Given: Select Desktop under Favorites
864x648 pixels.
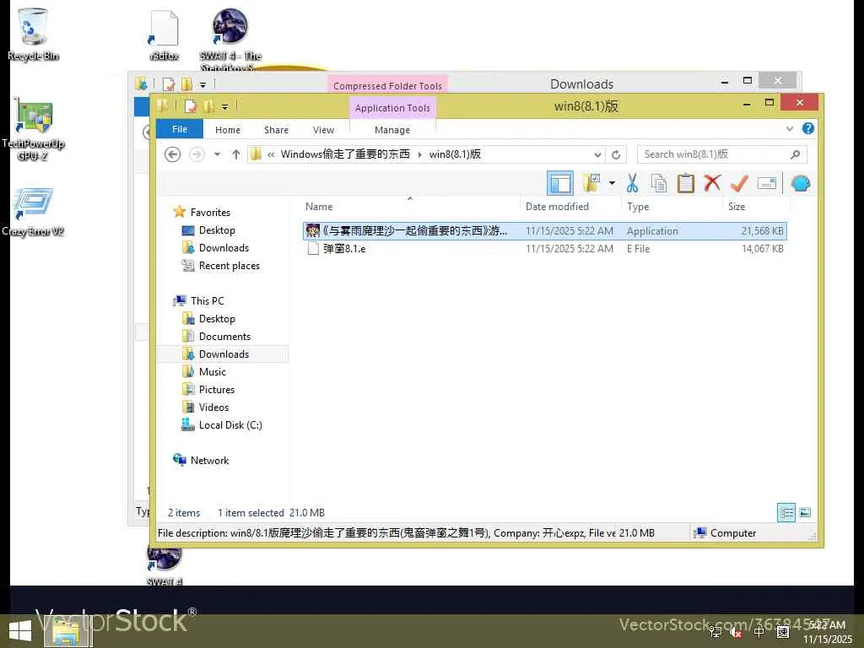Looking at the screenshot, I should [217, 229].
